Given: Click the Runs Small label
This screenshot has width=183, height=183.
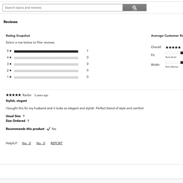Looking at the screenshot, I should [x=171, y=57].
